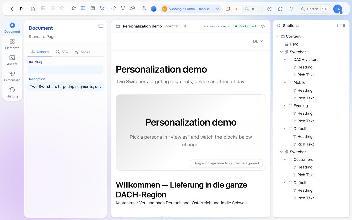
Task: Collapse the Evening variant in the tree
Action: tap(285, 106)
